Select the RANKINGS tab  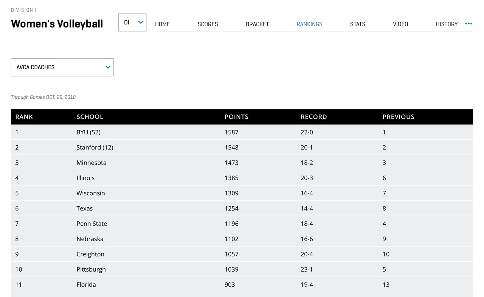tap(309, 24)
